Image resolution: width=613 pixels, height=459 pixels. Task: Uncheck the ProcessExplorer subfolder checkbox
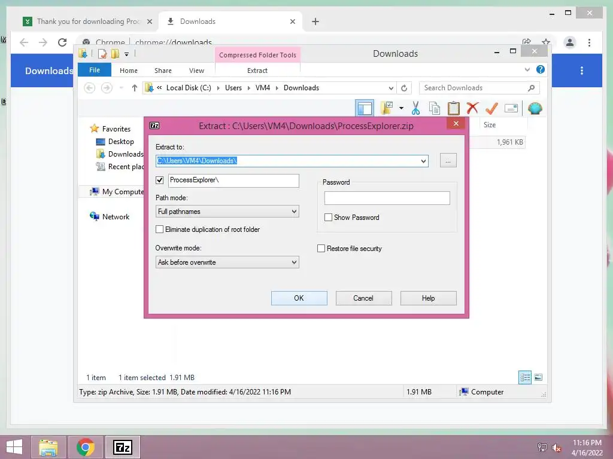[159, 180]
